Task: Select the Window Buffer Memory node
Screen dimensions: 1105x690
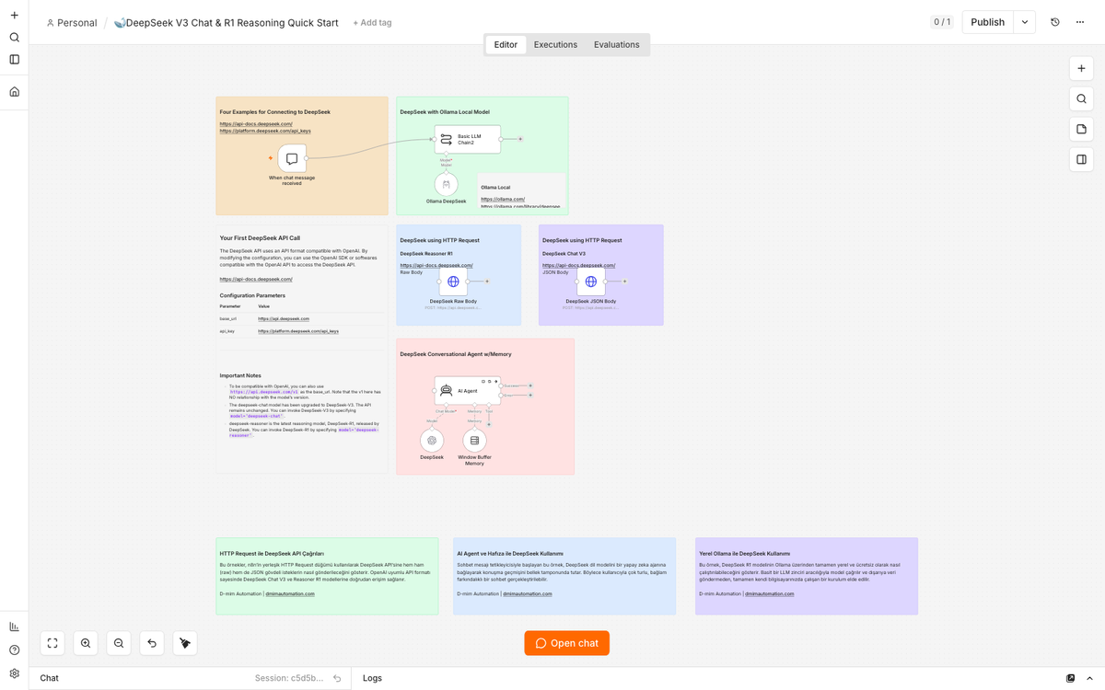Action: point(474,441)
